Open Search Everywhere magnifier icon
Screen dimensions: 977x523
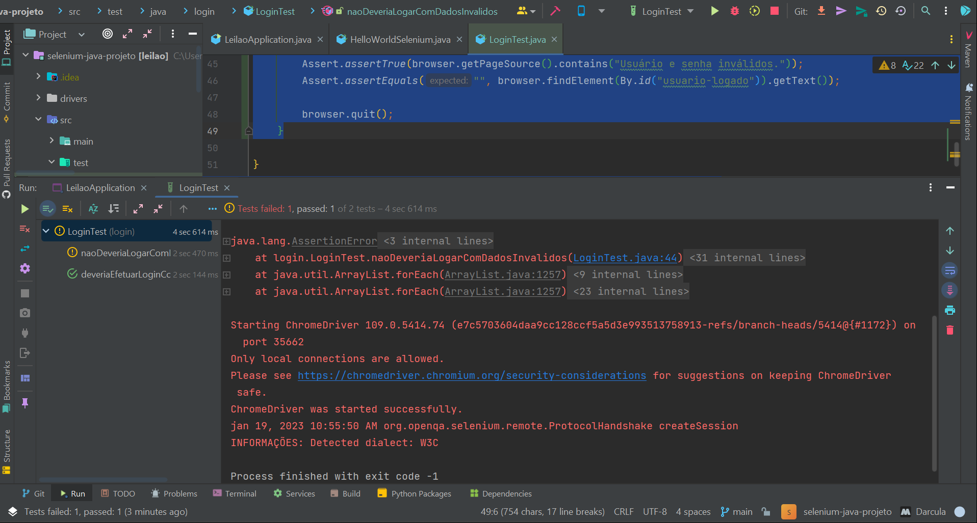pos(925,11)
